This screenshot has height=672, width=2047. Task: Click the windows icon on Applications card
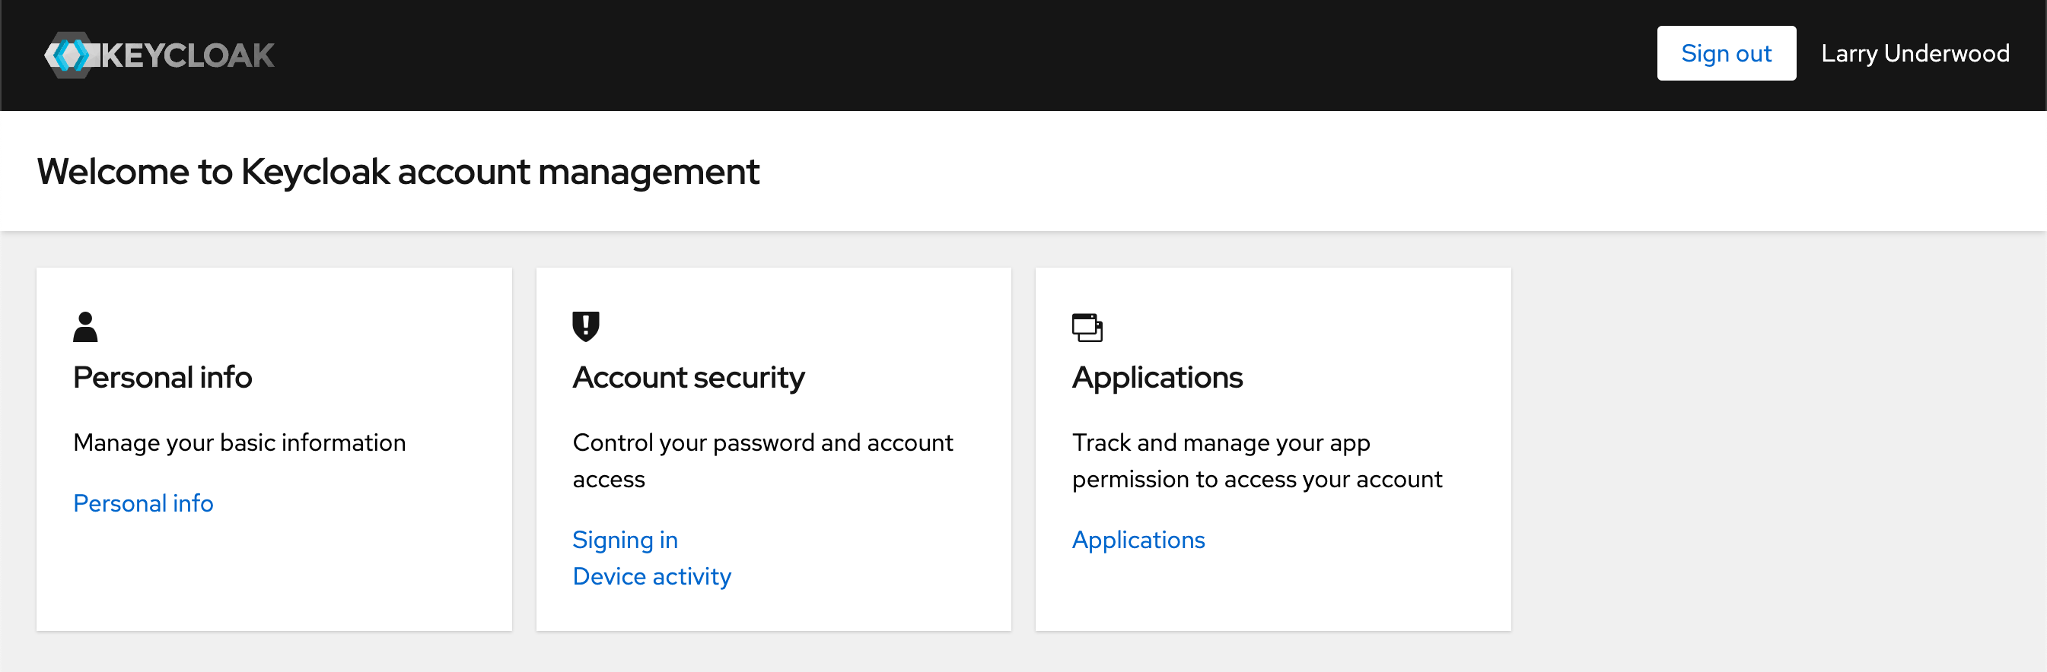1086,328
